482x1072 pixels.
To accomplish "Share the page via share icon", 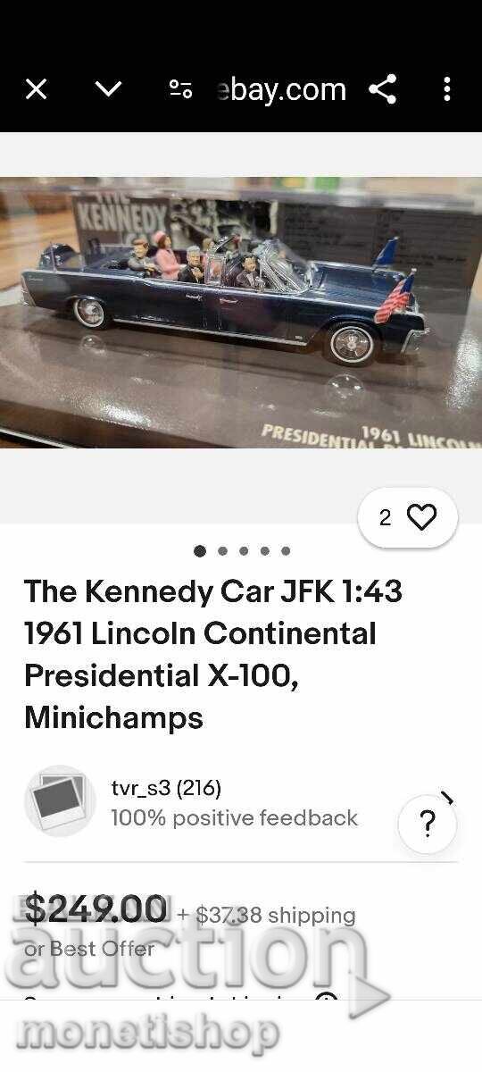I will point(383,89).
